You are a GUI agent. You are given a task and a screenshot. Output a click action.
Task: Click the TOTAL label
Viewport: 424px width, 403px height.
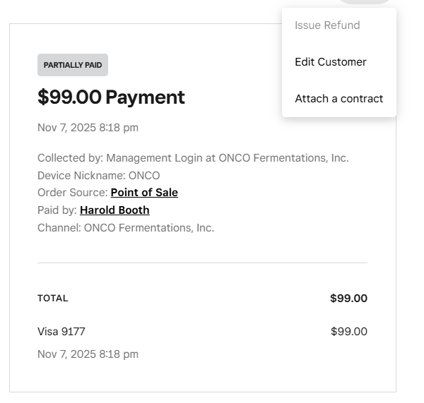coord(53,299)
